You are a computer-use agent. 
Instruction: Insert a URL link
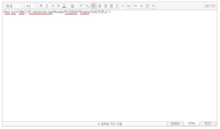tap(136, 6)
